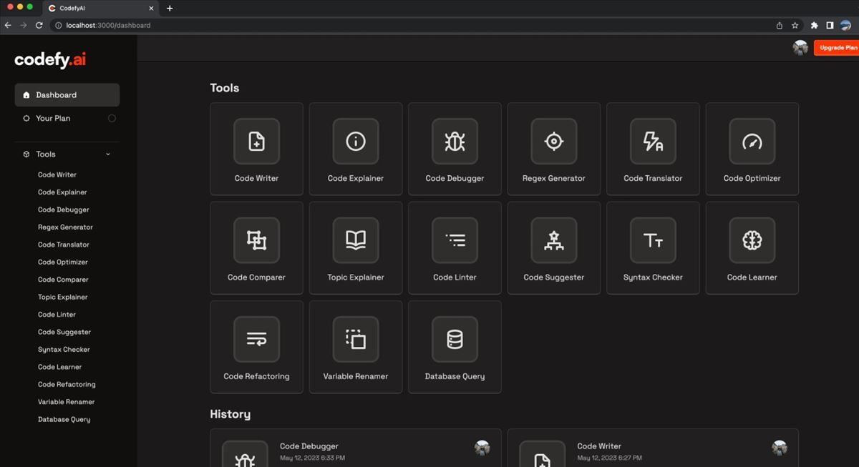Select Code Suggester in the sidebar
The height and width of the screenshot is (467, 859).
tap(64, 332)
